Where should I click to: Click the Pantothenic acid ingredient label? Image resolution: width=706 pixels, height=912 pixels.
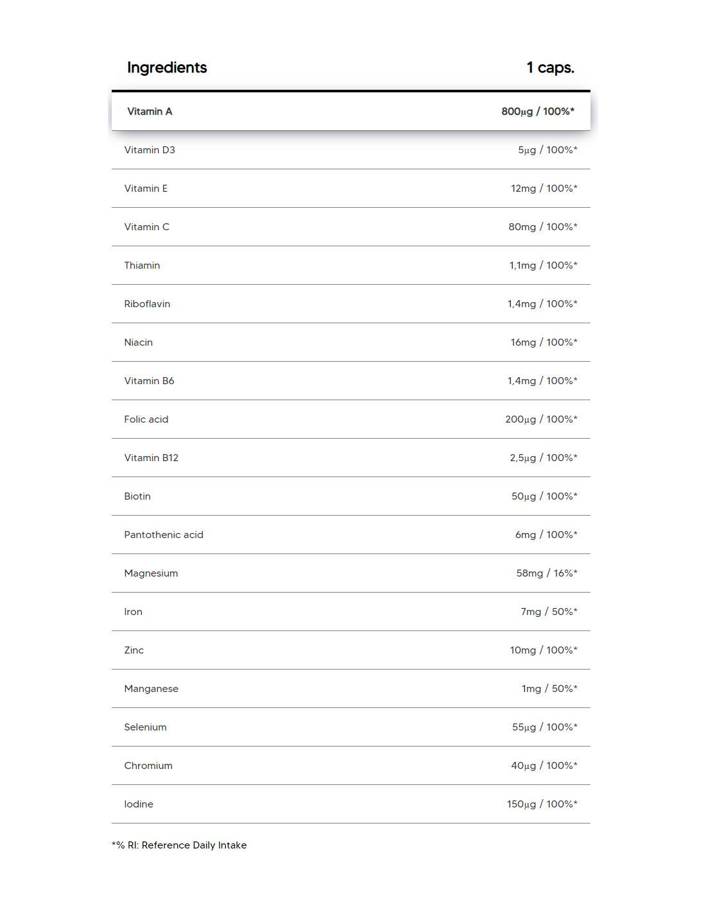pyautogui.click(x=164, y=535)
